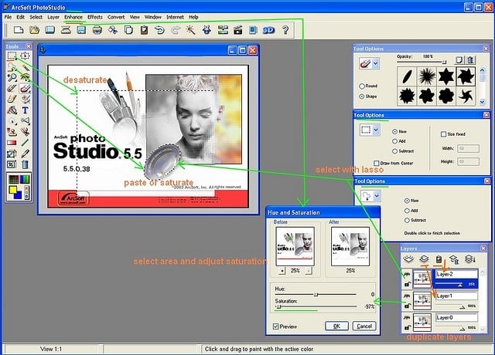Open the Select menu
The width and height of the screenshot is (495, 355).
click(x=36, y=17)
